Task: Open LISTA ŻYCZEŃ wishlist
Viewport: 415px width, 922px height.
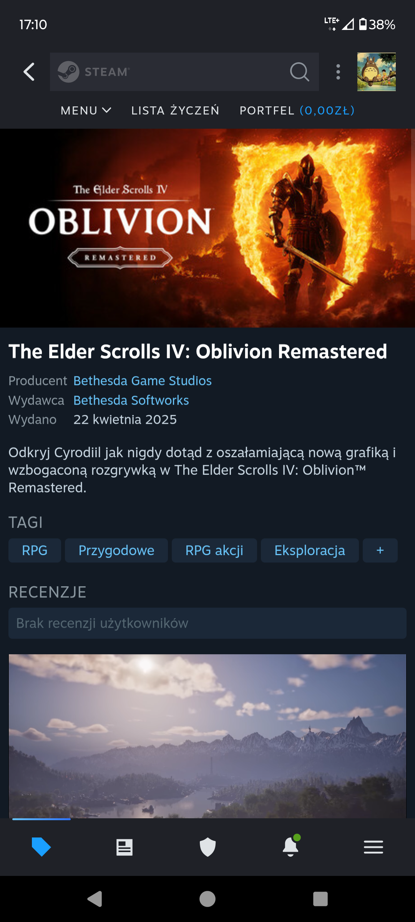Action: 176,111
